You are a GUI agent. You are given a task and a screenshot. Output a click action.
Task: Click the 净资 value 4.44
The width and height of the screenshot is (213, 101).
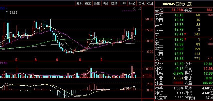180,93
